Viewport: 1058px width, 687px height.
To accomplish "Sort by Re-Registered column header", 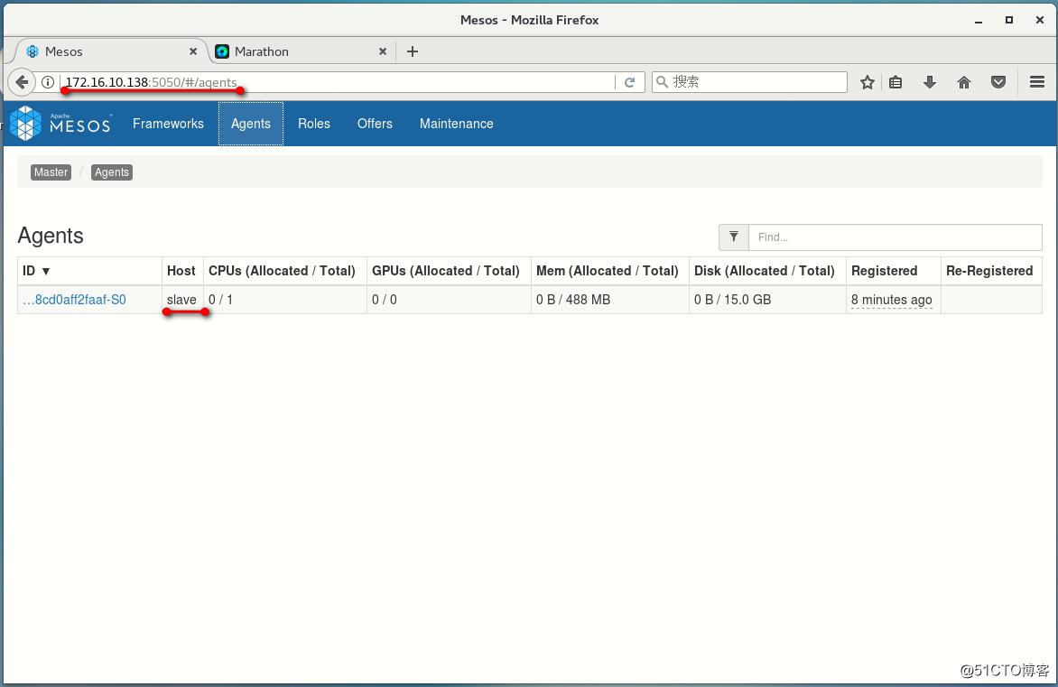I will (x=989, y=271).
